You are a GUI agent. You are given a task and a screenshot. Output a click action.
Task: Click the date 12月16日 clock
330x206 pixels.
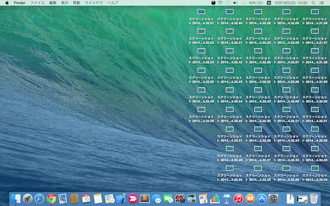pos(290,3)
